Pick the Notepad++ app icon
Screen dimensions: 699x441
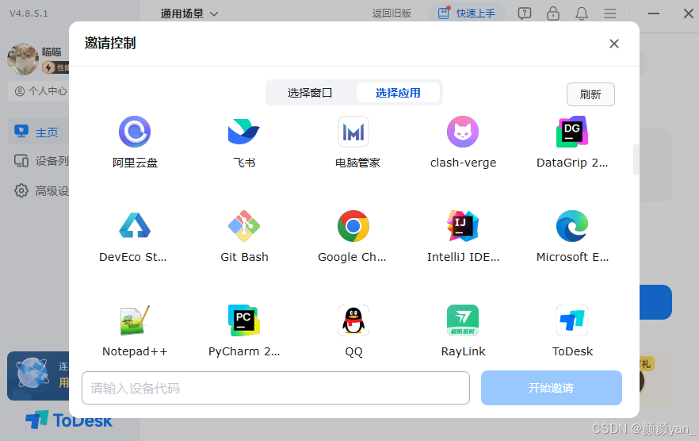pyautogui.click(x=135, y=320)
